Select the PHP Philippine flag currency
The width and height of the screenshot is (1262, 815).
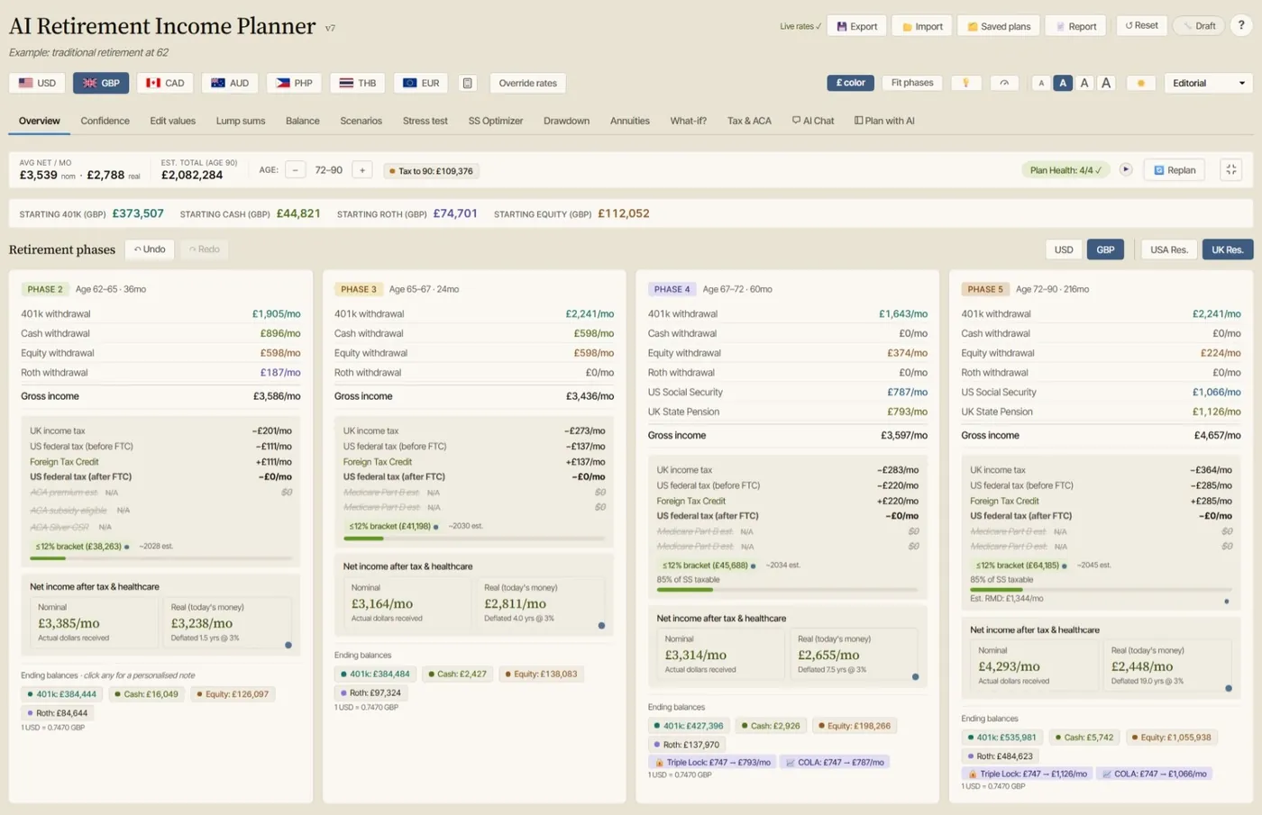pos(294,83)
